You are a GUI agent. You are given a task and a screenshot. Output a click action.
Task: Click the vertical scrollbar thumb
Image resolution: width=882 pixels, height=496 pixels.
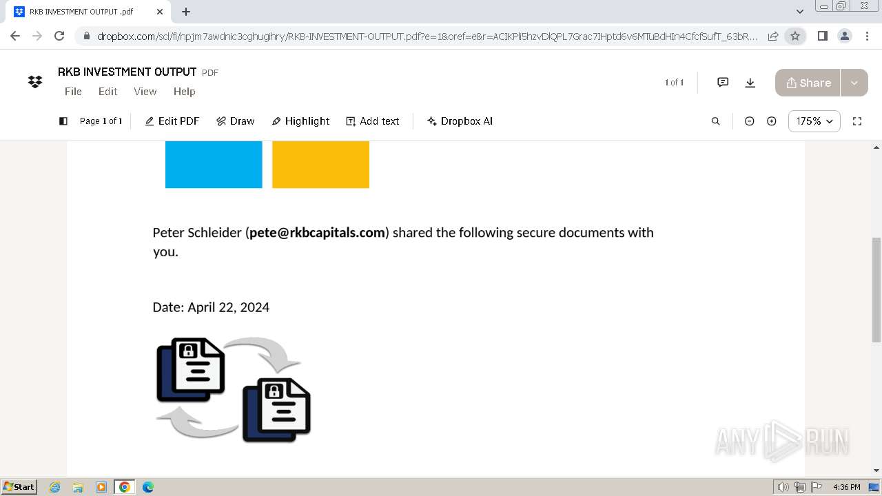click(876, 289)
